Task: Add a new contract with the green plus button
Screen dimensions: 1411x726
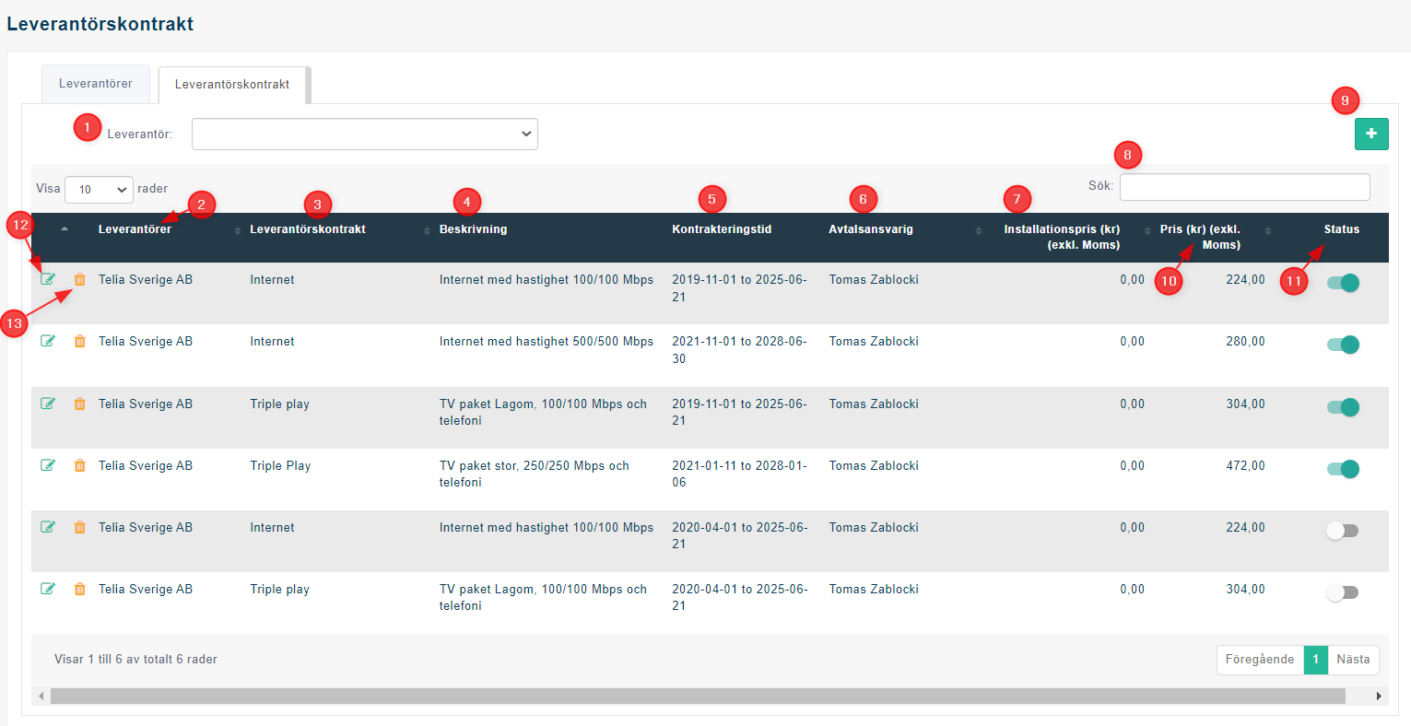Action: [1371, 134]
